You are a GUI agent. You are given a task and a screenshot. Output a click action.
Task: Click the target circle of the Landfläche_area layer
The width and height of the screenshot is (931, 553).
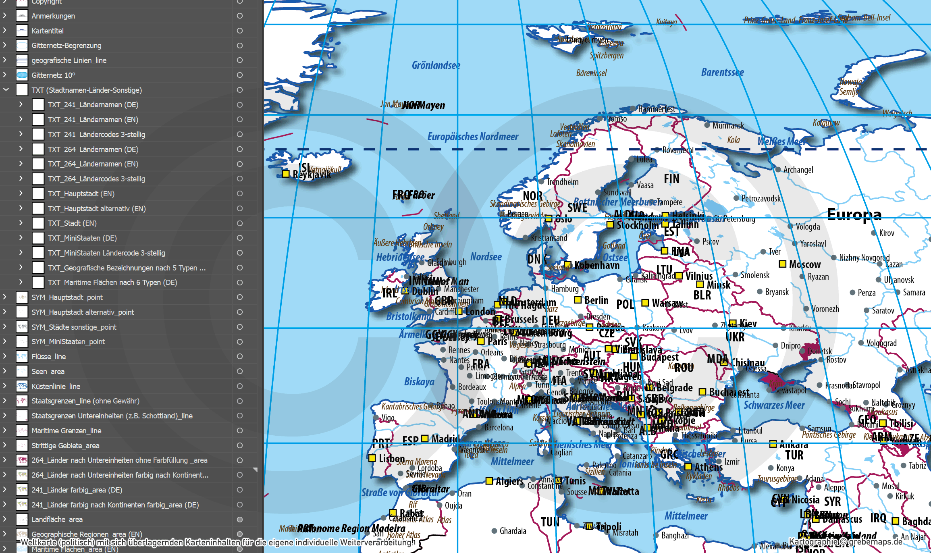(x=240, y=520)
